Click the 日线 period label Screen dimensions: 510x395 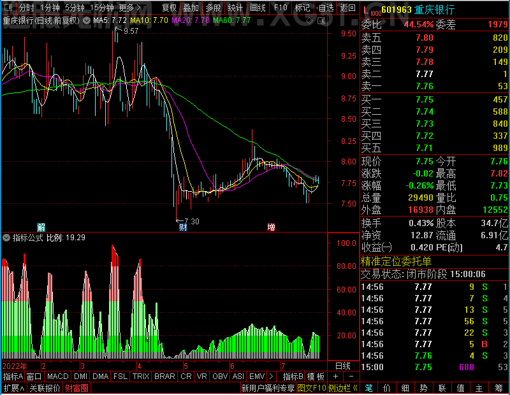click(343, 366)
